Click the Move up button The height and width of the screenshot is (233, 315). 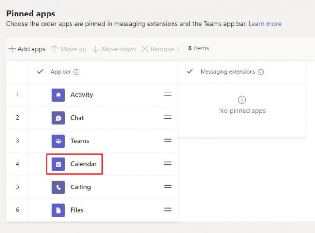point(69,49)
